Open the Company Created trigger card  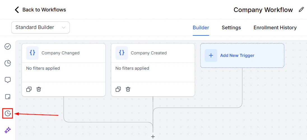point(153,70)
